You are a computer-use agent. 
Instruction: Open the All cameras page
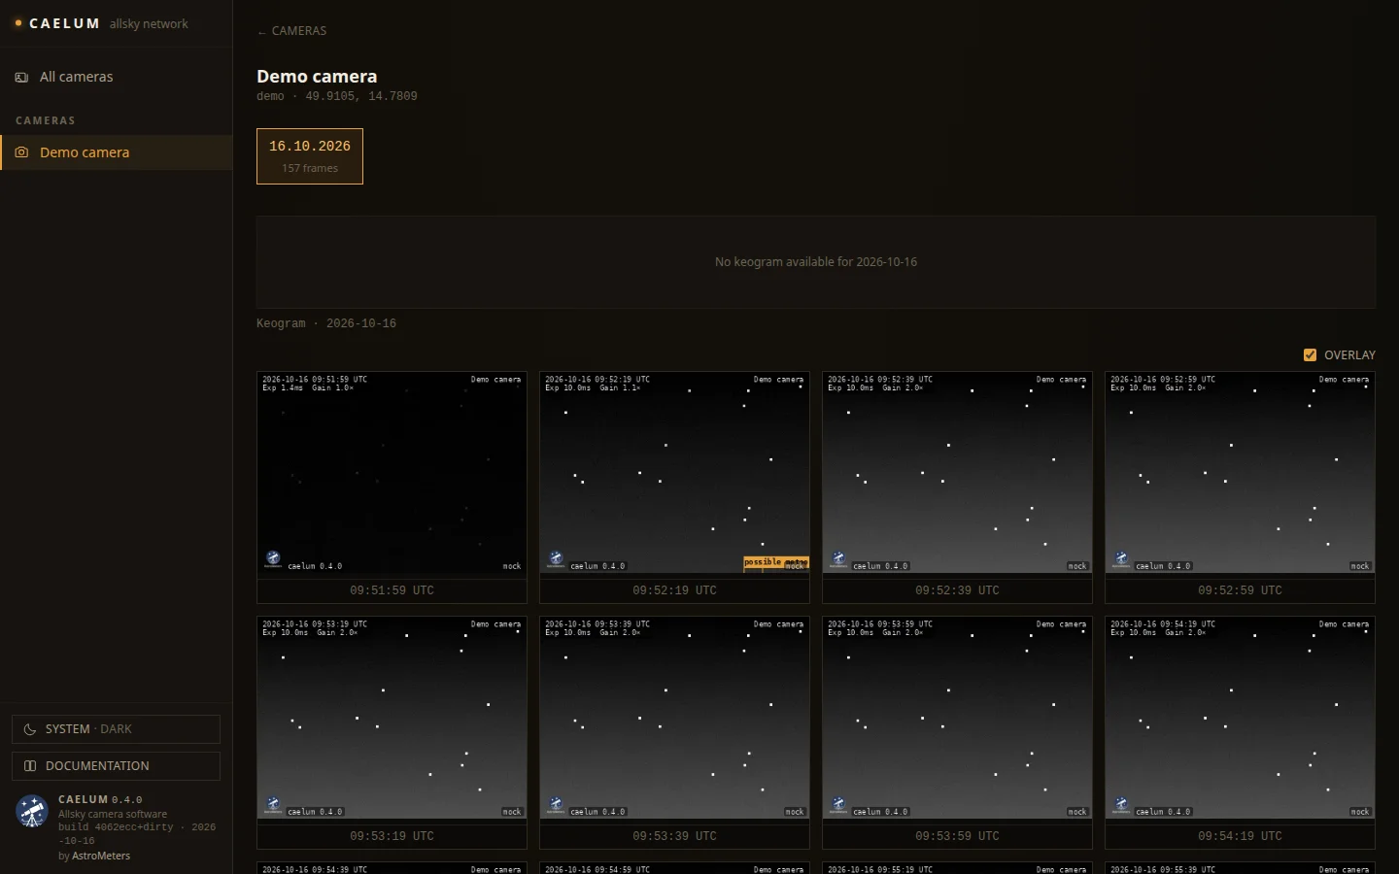[116, 77]
